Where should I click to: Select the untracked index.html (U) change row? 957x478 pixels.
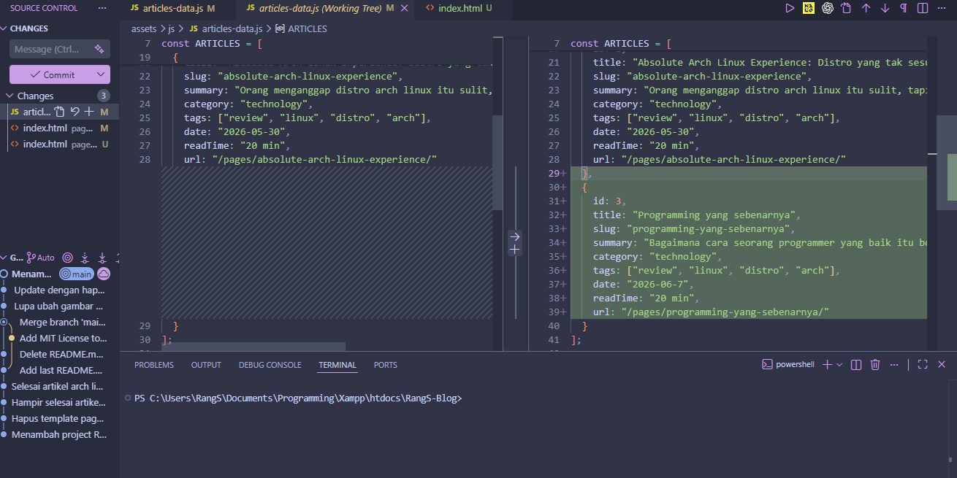[x=60, y=144]
